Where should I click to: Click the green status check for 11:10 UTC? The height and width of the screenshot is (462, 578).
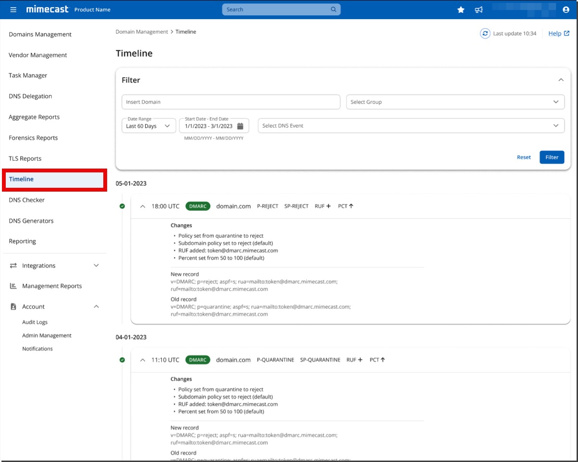point(122,360)
